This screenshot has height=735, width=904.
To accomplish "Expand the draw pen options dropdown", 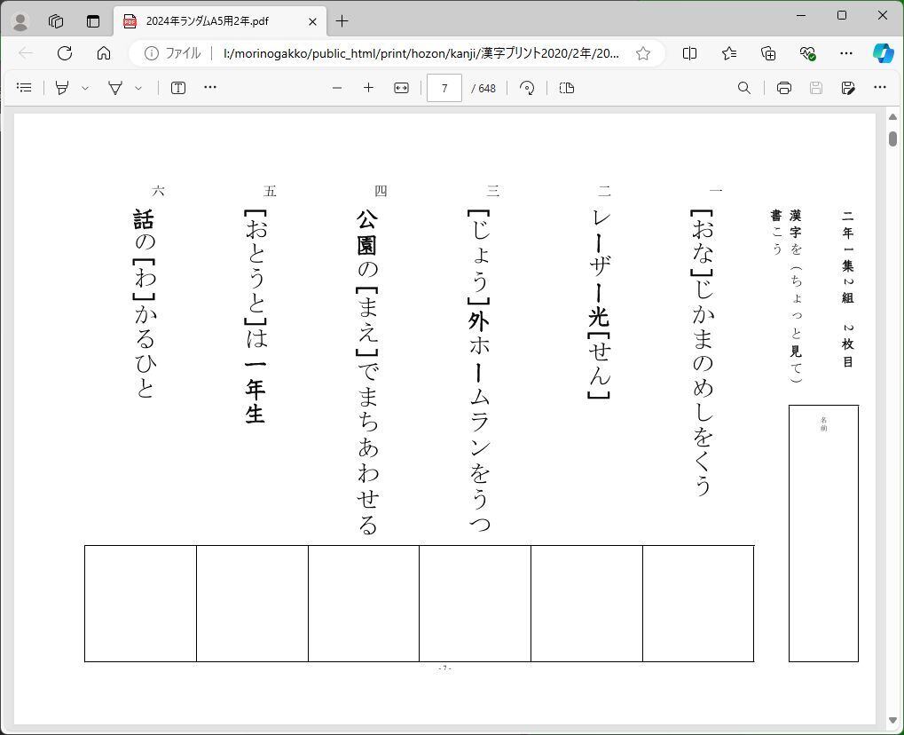I will (138, 88).
